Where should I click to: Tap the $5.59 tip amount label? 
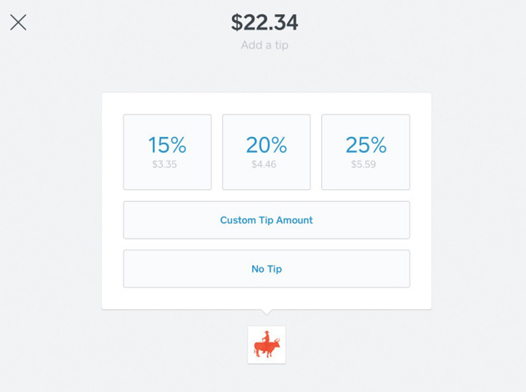(x=363, y=164)
